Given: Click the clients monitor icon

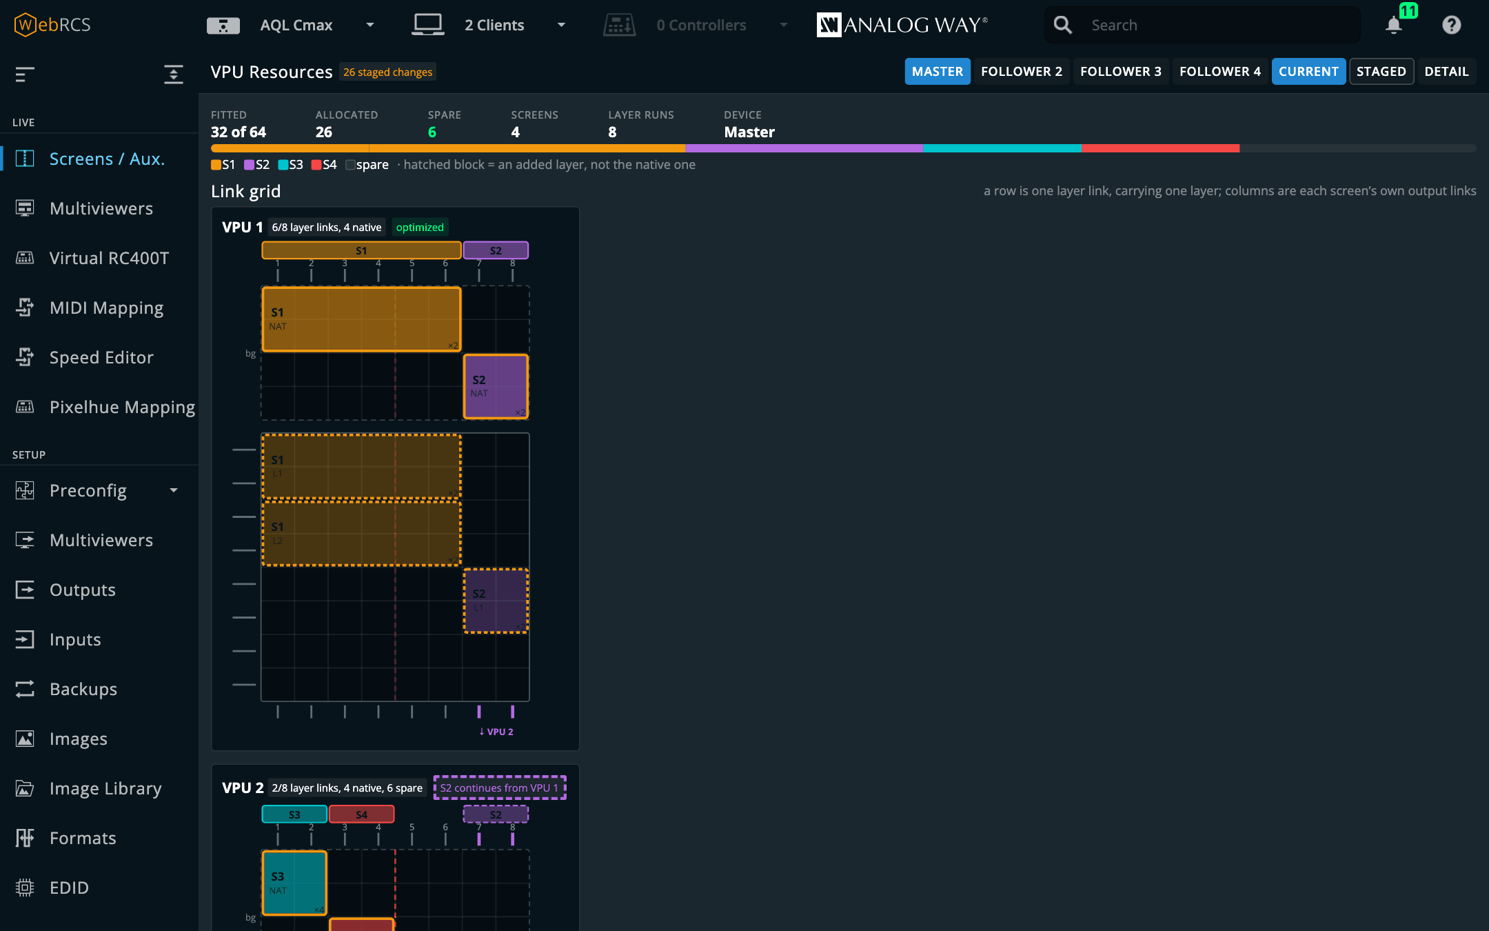Looking at the screenshot, I should (427, 25).
